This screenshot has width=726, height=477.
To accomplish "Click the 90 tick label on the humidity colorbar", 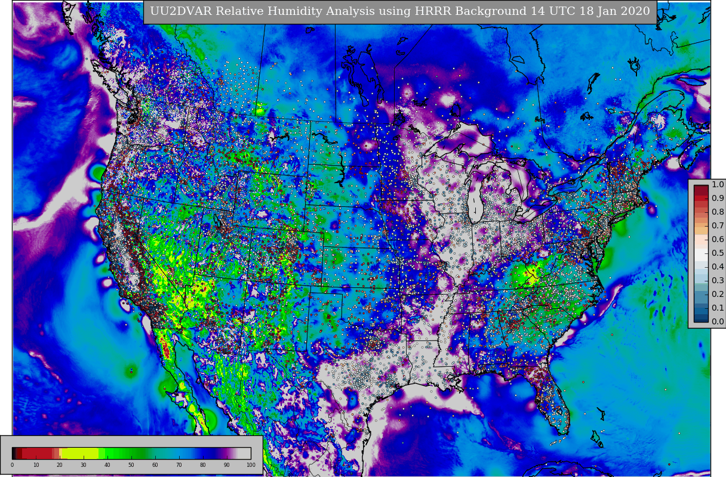I will [x=227, y=465].
